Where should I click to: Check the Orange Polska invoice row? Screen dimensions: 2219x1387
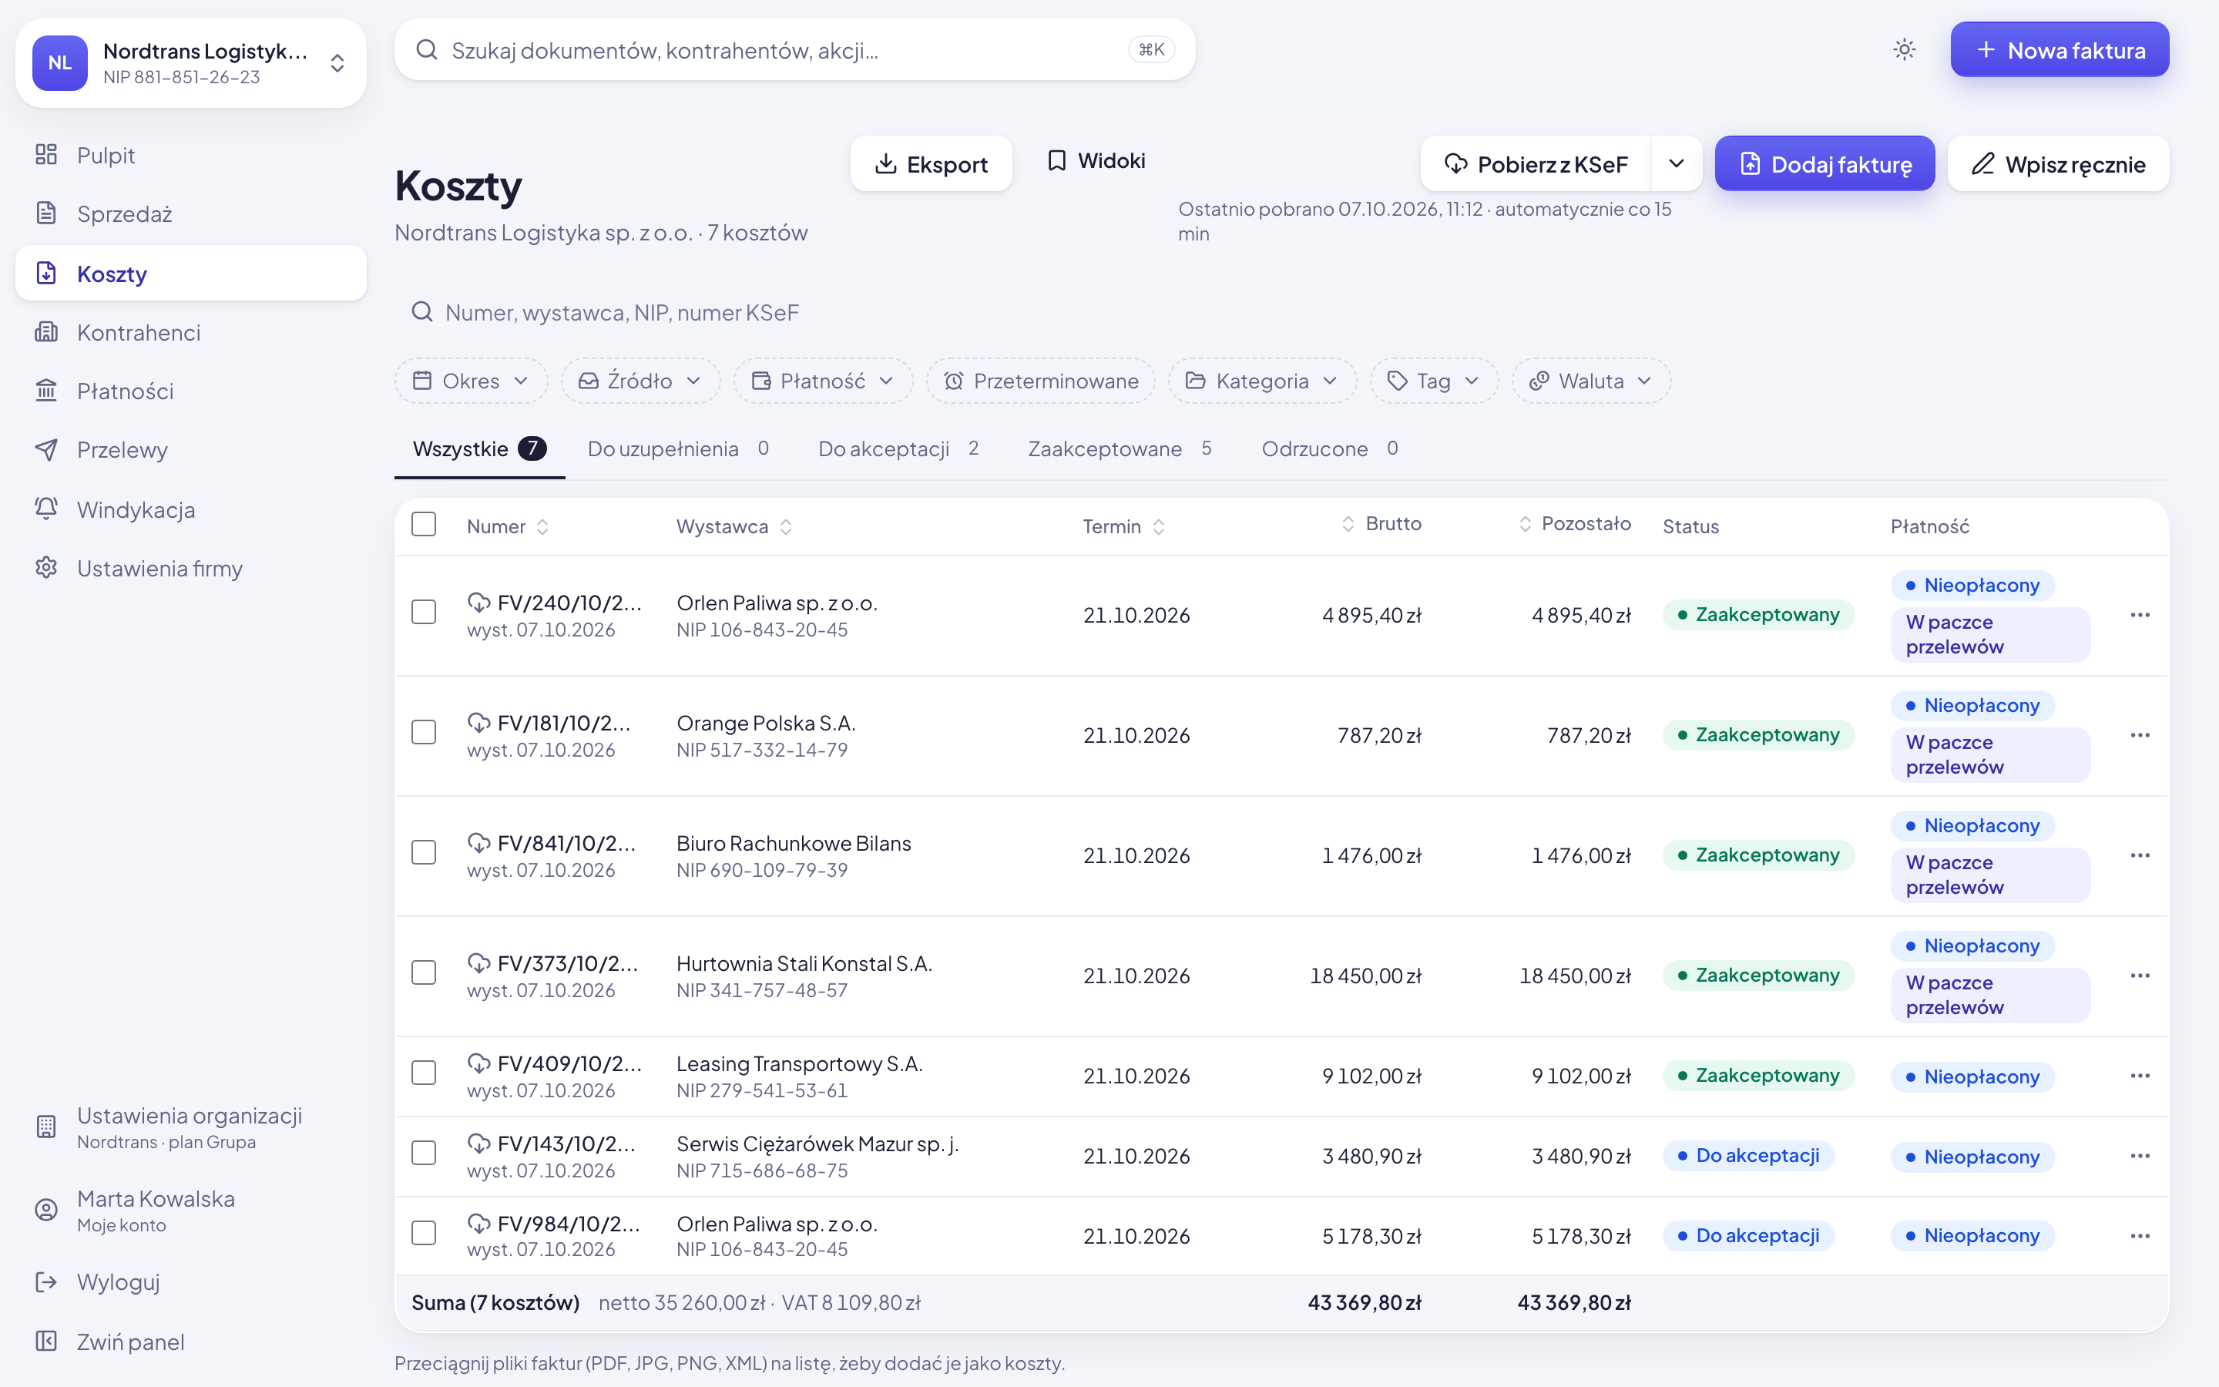(424, 732)
